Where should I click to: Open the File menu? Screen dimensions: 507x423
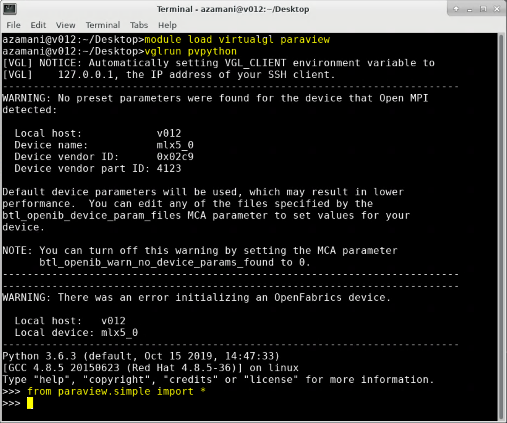click(14, 25)
